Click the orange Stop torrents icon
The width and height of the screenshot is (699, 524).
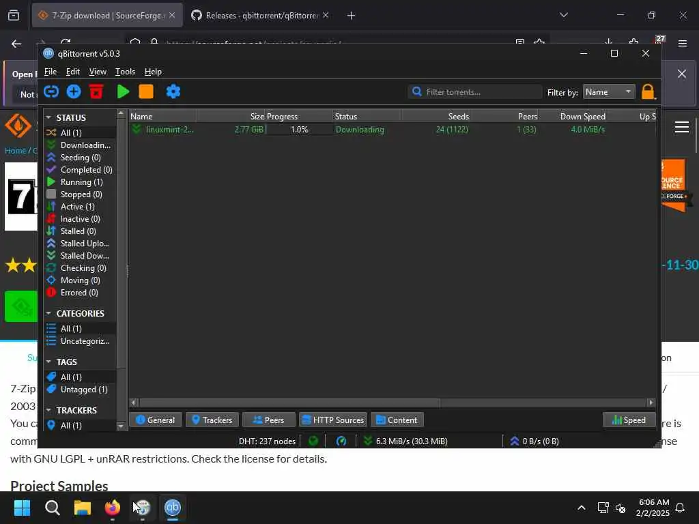[x=146, y=92]
